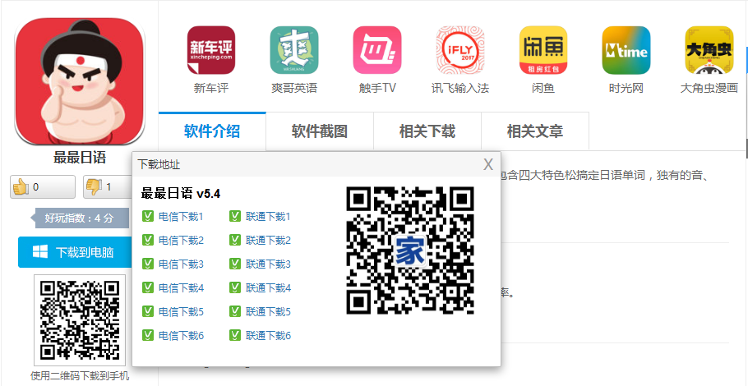Open the 闲鱼 app icon
The height and width of the screenshot is (386, 748).
543,50
